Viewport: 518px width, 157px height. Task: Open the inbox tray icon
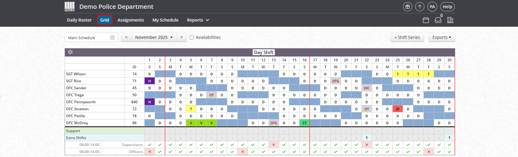(x=438, y=20)
